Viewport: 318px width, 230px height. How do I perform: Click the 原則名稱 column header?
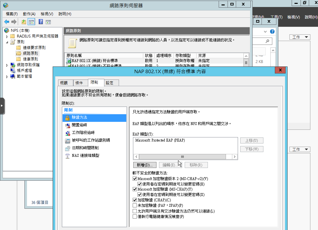pyautogui.click(x=104, y=56)
